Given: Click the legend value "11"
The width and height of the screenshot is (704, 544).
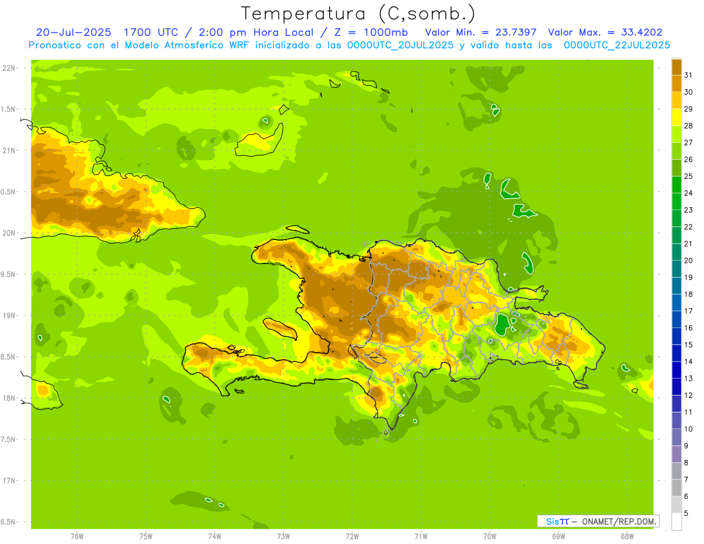Looking at the screenshot, I should [689, 412].
